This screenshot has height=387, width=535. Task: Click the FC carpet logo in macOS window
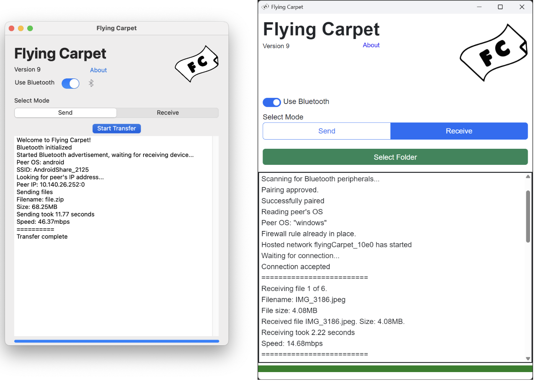point(197,64)
